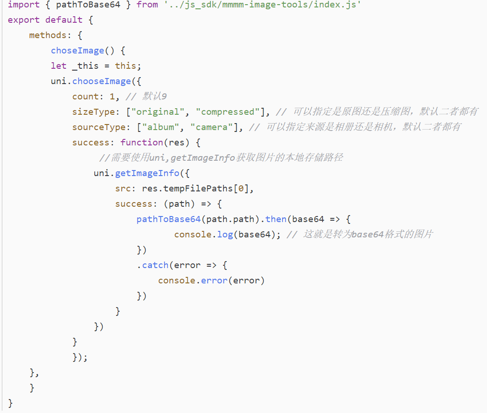
Task: Click console.log(base64) statement
Action: [x=227, y=235]
